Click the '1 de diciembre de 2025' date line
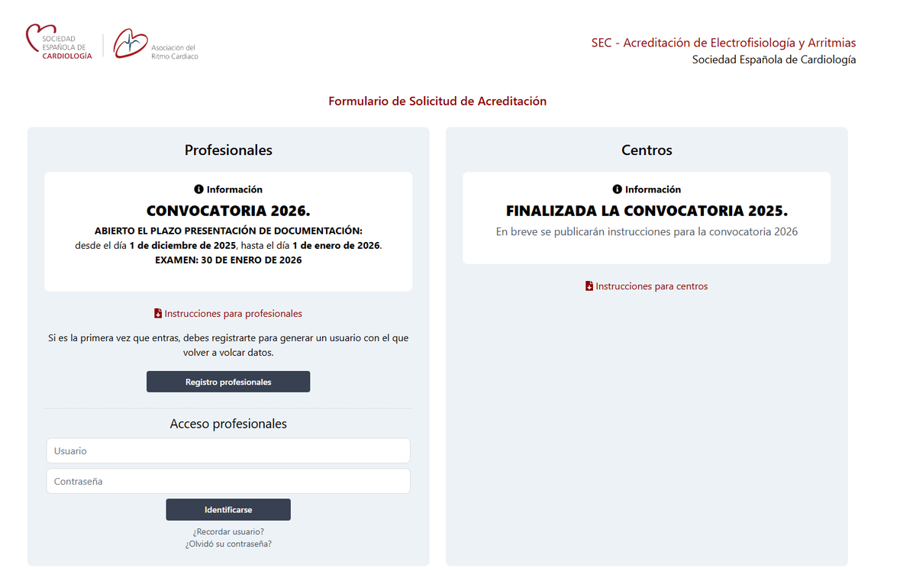This screenshot has width=916, height=568. (228, 245)
